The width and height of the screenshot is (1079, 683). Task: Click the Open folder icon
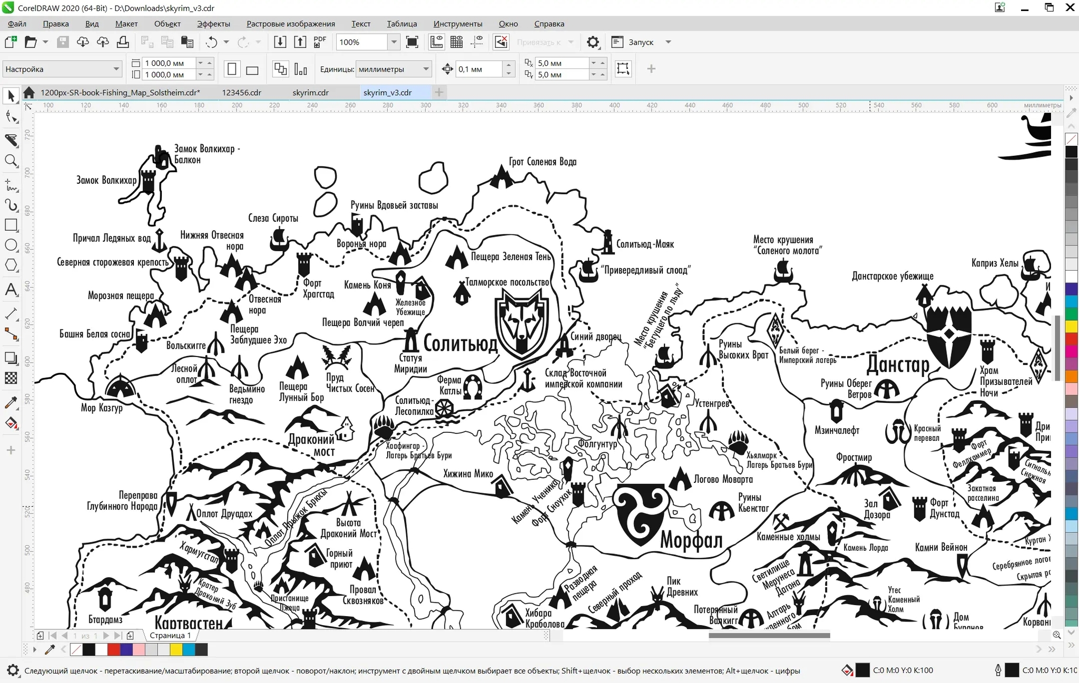[31, 42]
